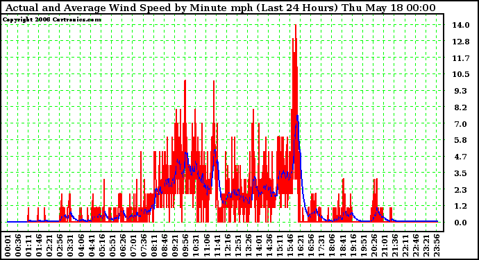The image size is (479, 260).
Task: Click the 3.5 y-axis label
Action: (461, 173)
